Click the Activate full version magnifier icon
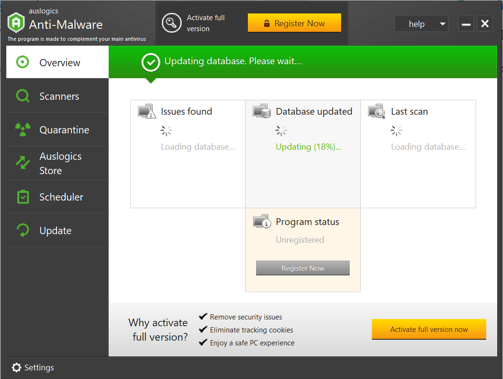Image resolution: width=503 pixels, height=379 pixels. point(172,23)
